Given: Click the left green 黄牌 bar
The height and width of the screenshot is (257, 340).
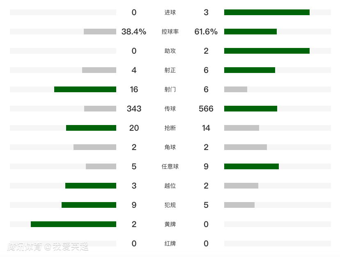Looking at the screenshot, I should 74,224.
